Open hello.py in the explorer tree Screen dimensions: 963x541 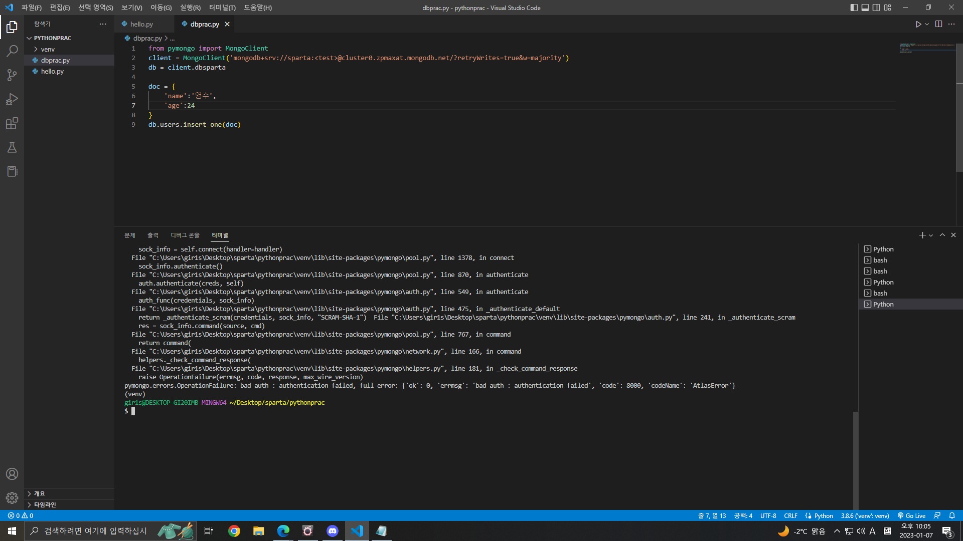pyautogui.click(x=69, y=71)
